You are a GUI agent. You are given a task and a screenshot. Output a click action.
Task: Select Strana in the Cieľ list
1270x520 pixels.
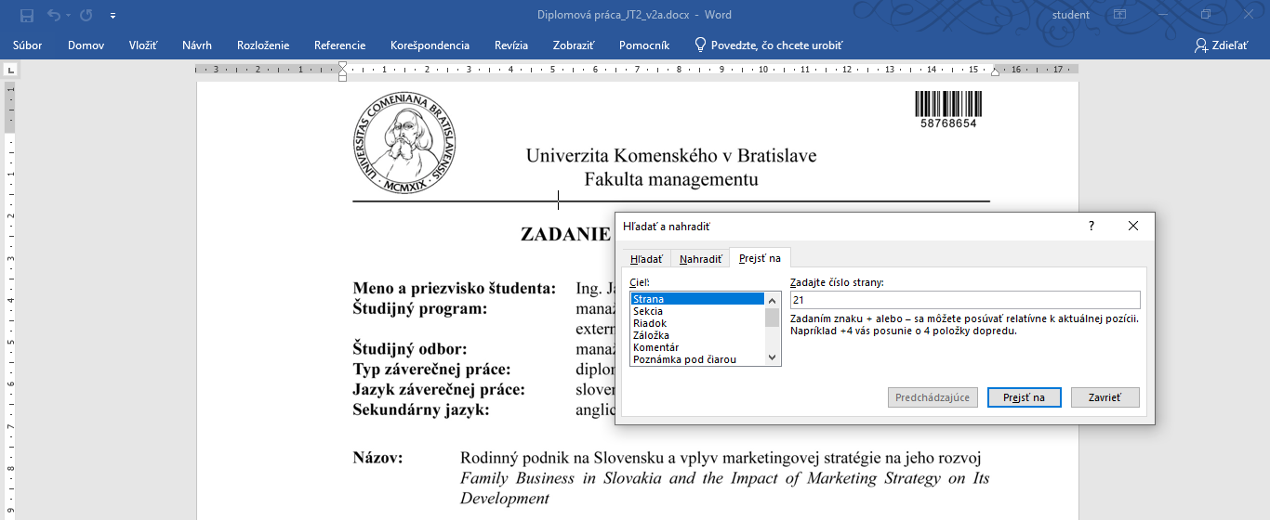tap(697, 299)
